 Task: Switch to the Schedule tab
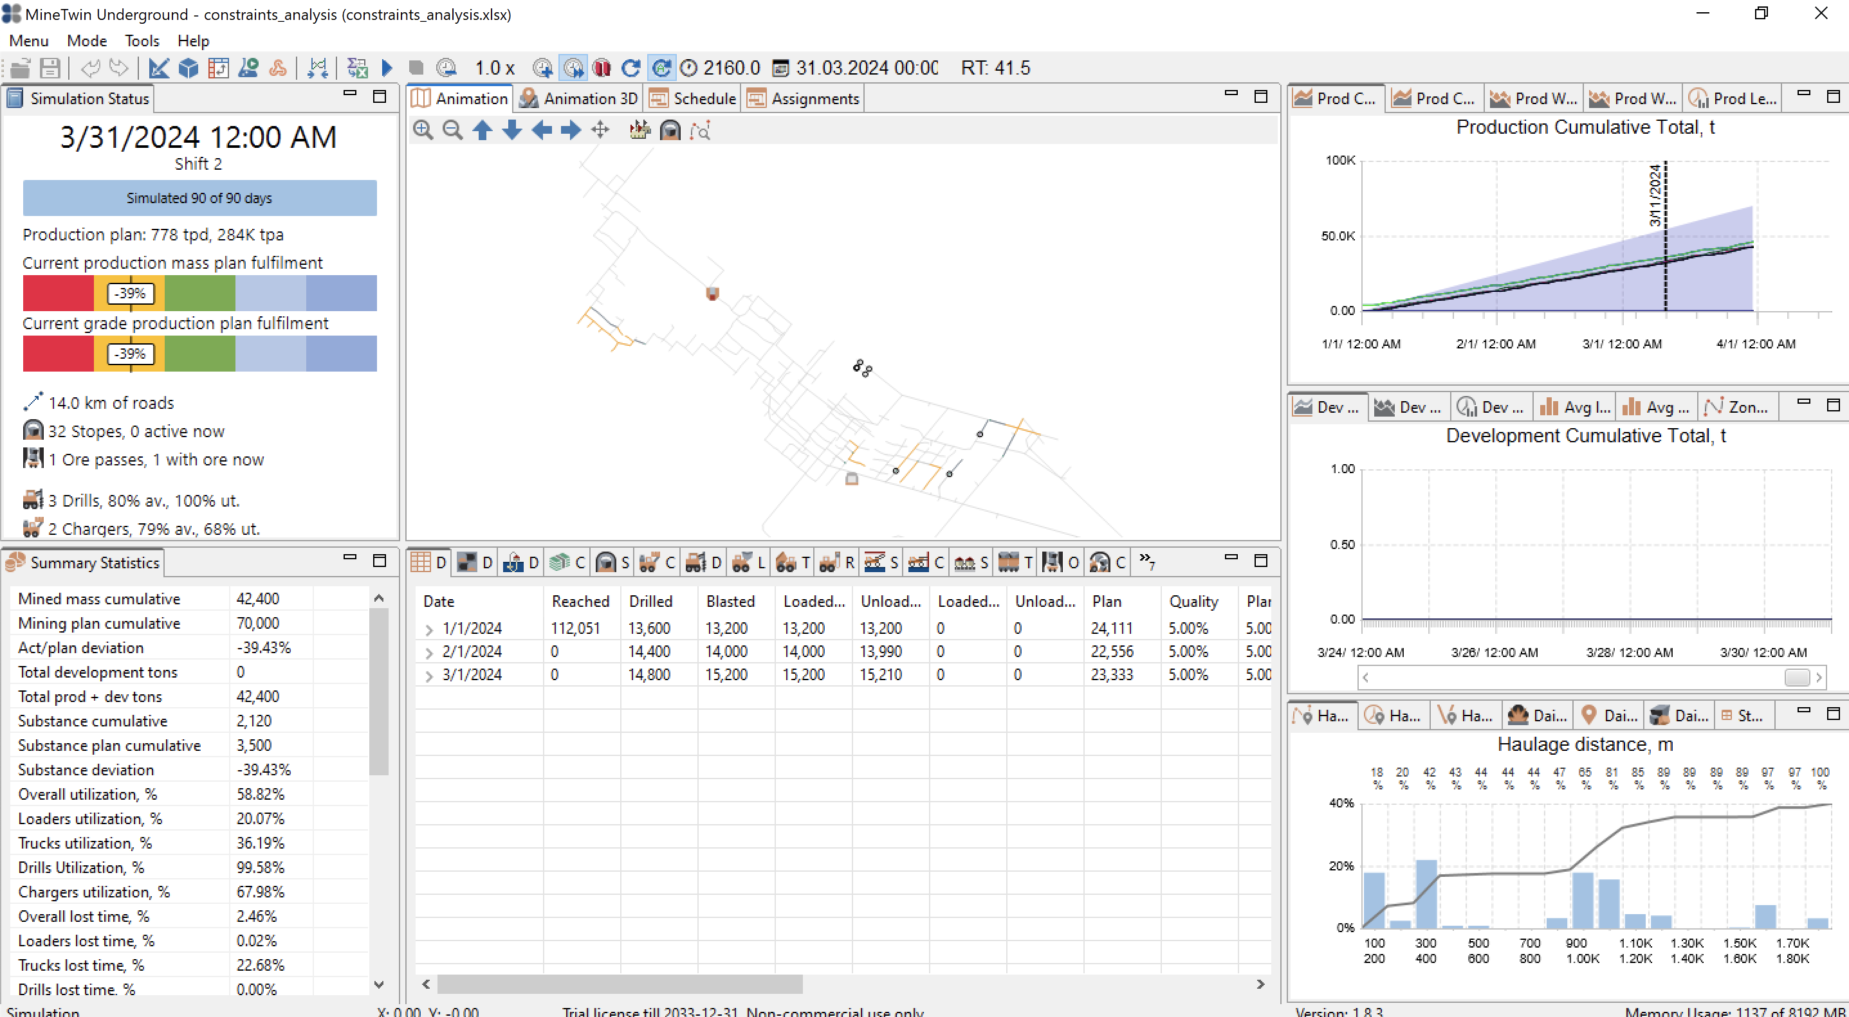693,98
